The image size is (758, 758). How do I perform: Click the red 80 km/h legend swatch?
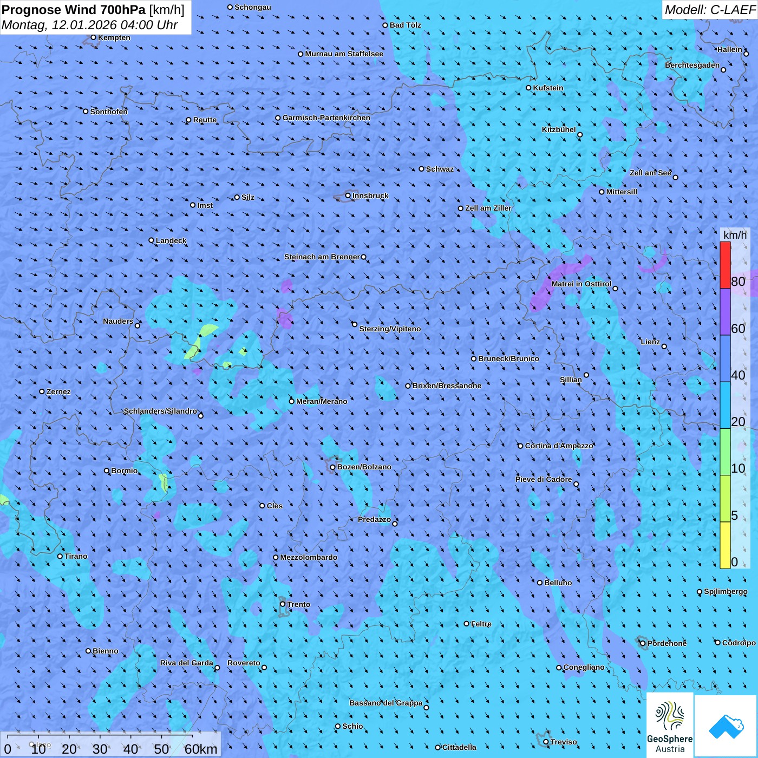point(725,265)
